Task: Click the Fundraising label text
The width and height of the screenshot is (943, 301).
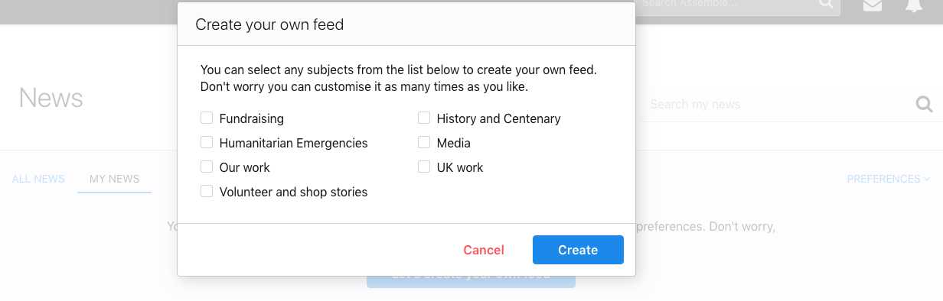Action: click(252, 118)
